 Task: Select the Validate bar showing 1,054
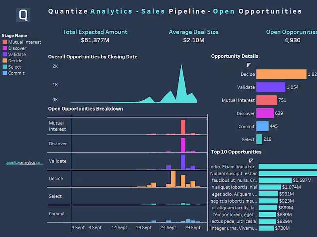click(271, 87)
